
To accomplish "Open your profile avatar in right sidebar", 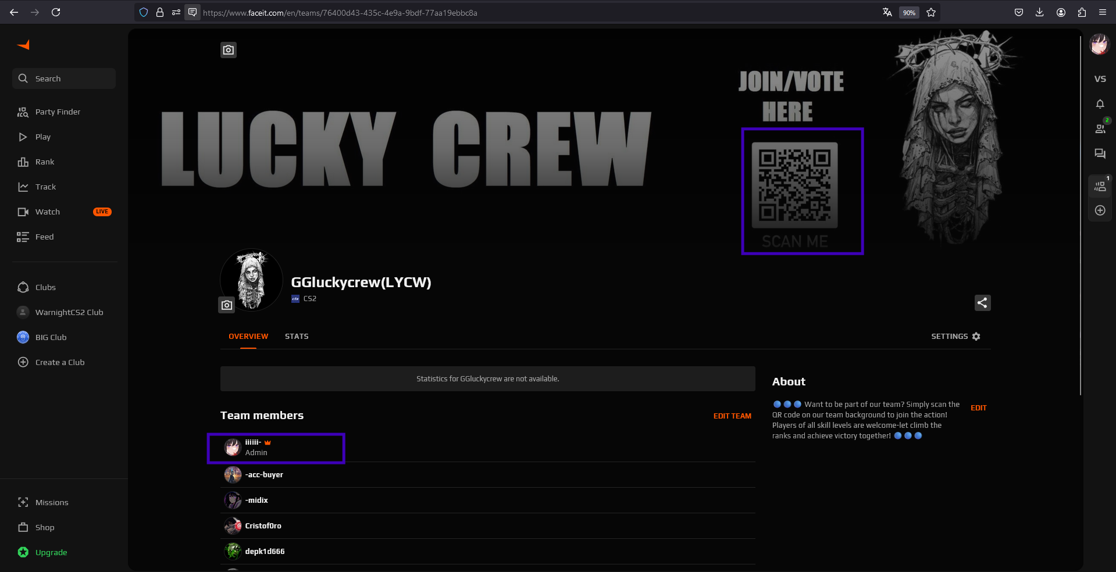I will click(x=1099, y=45).
